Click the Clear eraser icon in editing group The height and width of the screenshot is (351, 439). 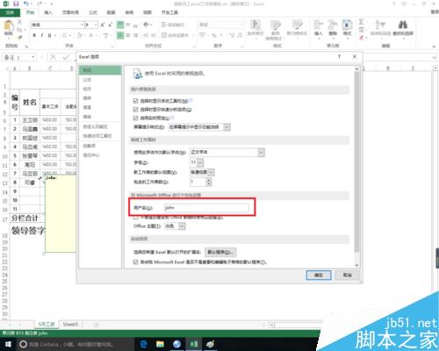(362, 38)
